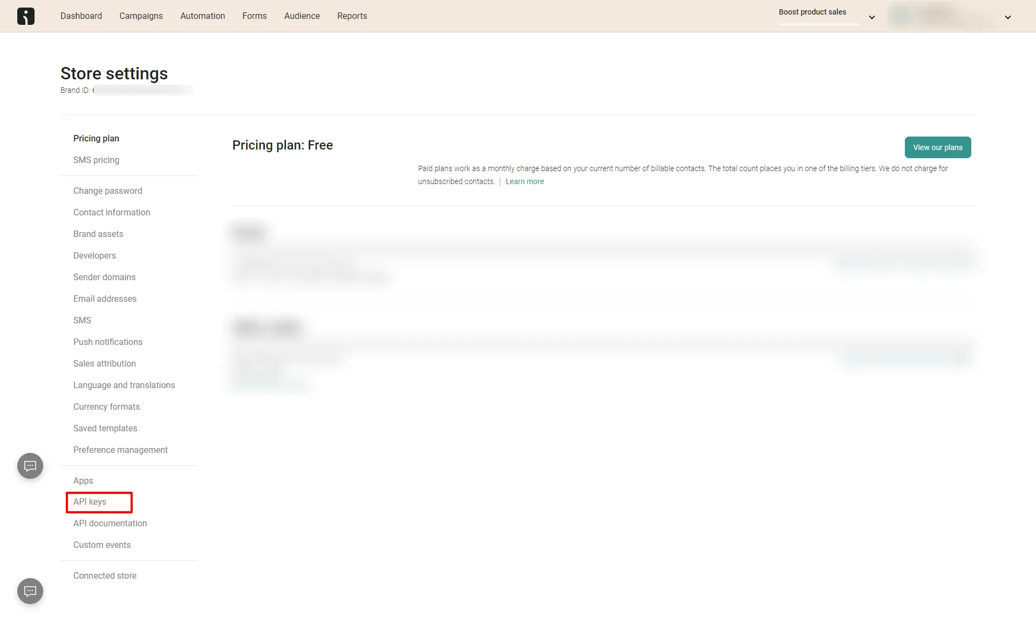Open Push notifications settings
The image size is (1036, 617).
click(108, 342)
